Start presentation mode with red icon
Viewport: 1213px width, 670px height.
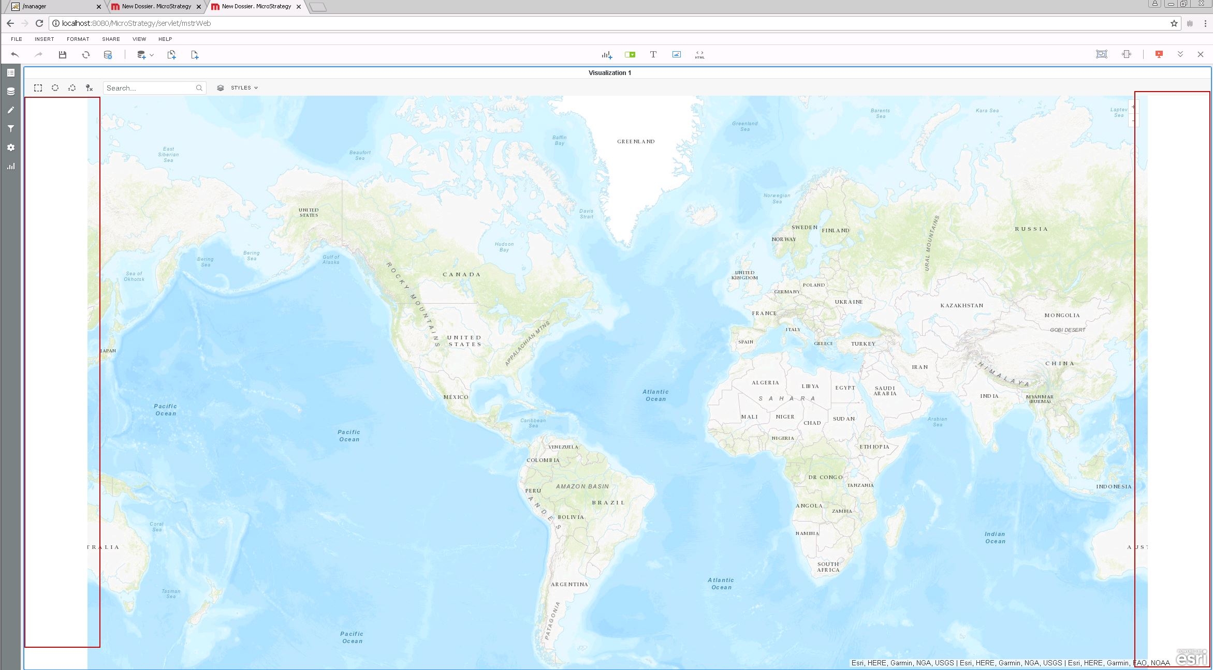[1159, 54]
